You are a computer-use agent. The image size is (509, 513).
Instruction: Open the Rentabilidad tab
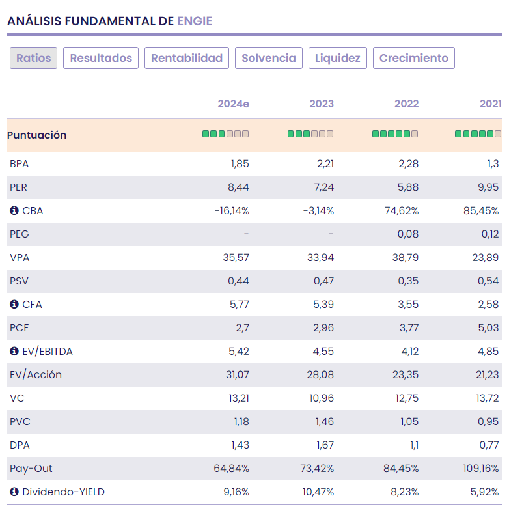187,58
